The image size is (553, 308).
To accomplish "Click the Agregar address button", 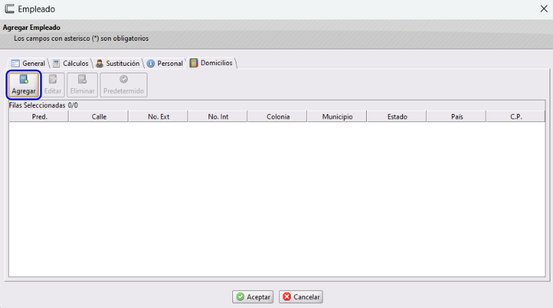I will [24, 85].
